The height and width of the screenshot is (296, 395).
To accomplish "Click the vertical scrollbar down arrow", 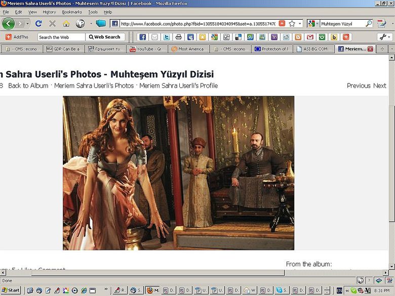I will (392, 266).
